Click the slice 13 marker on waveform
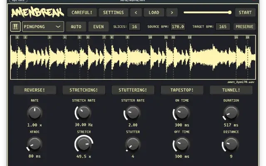 pos(190,37)
